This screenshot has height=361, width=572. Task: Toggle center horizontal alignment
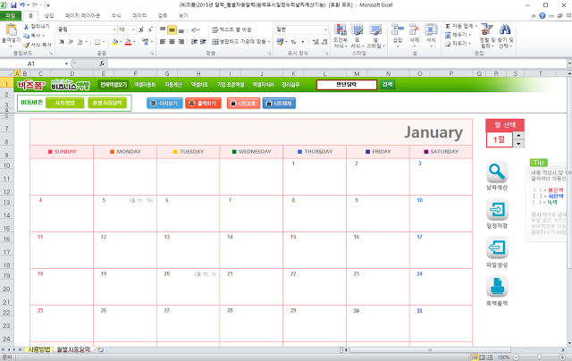172,42
